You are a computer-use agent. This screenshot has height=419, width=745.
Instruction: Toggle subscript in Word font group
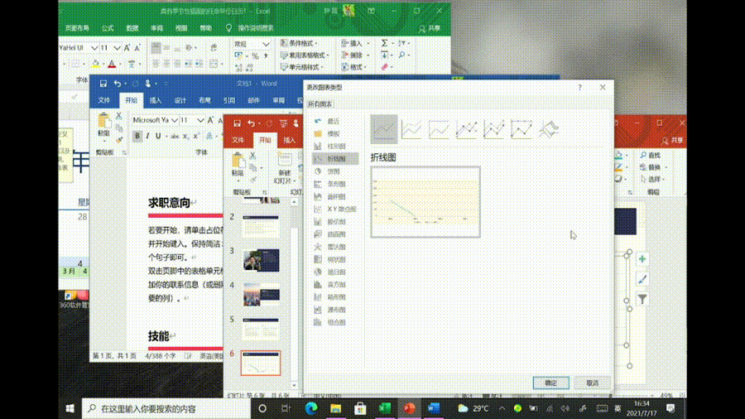185,137
